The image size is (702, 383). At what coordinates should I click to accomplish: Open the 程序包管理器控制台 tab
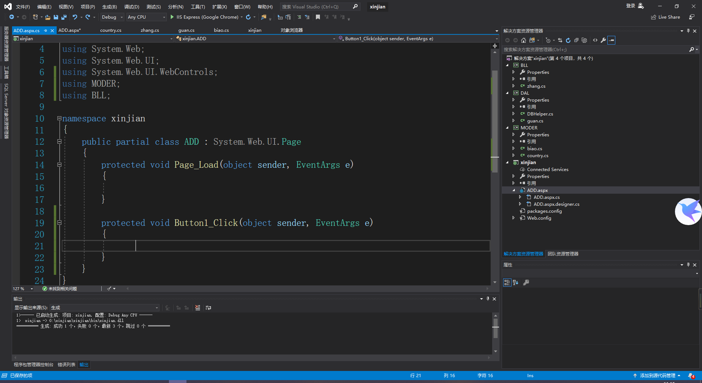pyautogui.click(x=34, y=365)
